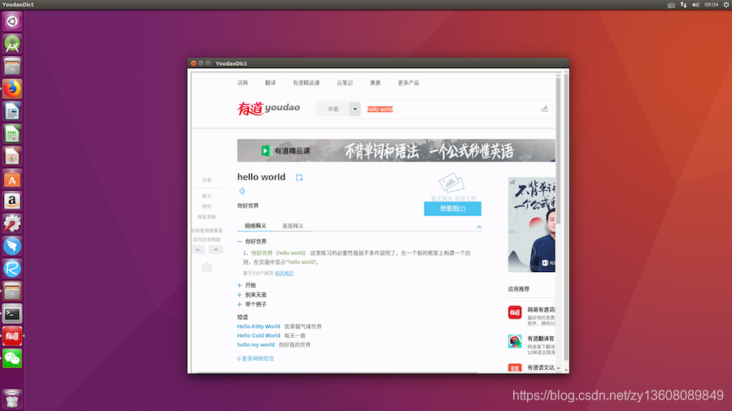Open the 云笔记 navigation item
The height and width of the screenshot is (411, 732).
pyautogui.click(x=345, y=83)
